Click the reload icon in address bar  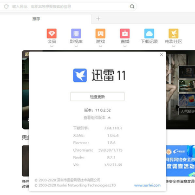click(6, 6)
